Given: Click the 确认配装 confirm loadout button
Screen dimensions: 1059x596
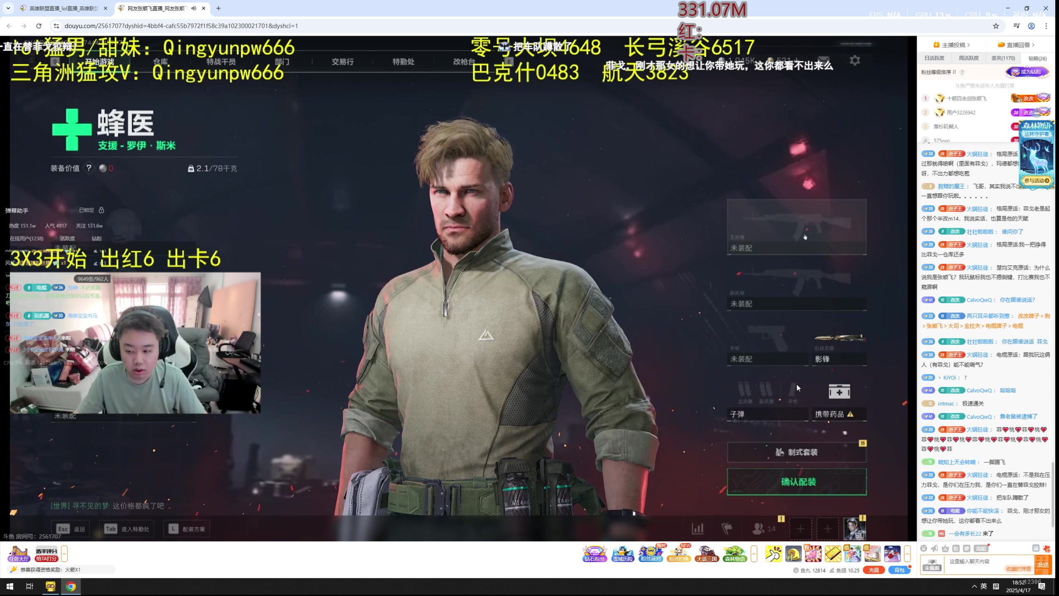Looking at the screenshot, I should click(797, 481).
